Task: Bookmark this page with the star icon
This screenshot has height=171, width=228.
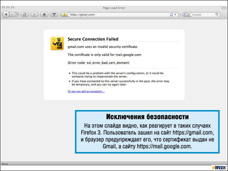Action: pyautogui.click(x=171, y=15)
